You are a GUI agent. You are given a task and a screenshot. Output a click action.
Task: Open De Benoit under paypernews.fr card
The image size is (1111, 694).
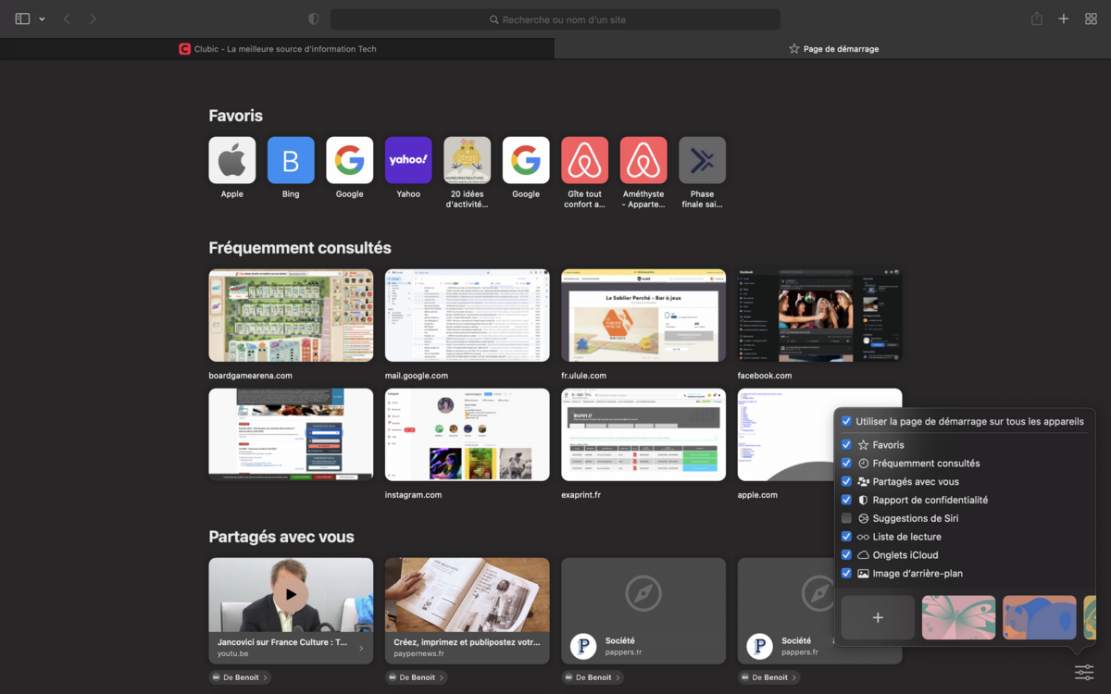tap(416, 677)
